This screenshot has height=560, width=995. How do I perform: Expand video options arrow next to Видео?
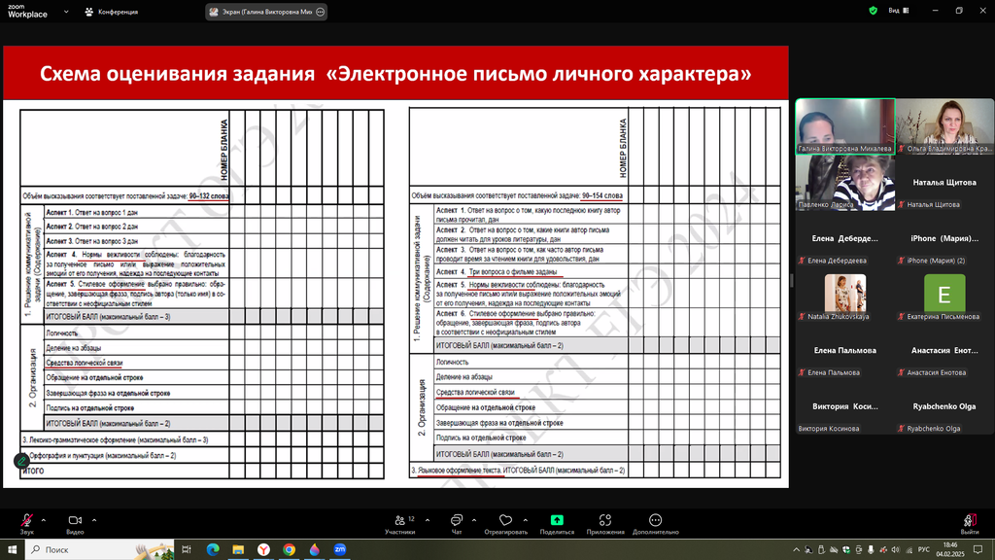pyautogui.click(x=94, y=521)
